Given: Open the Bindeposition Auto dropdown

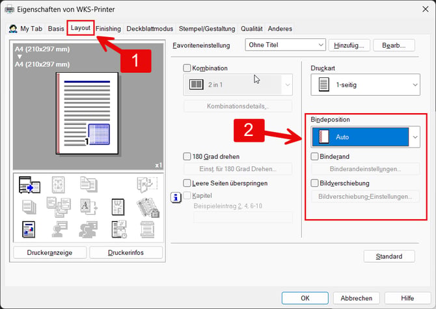Looking at the screenshot, I should 365,137.
